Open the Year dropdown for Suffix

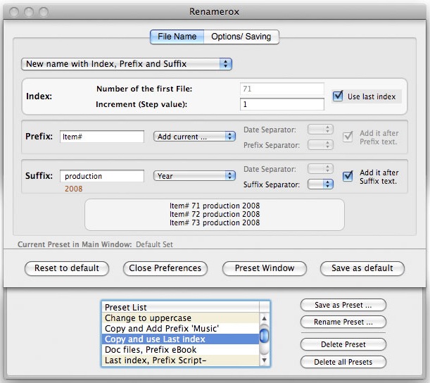pos(195,176)
